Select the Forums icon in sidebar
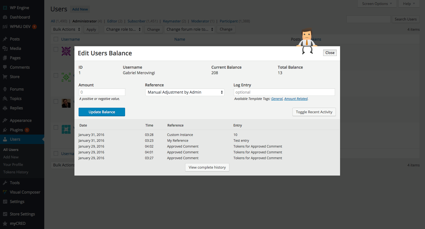 [x=6, y=89]
